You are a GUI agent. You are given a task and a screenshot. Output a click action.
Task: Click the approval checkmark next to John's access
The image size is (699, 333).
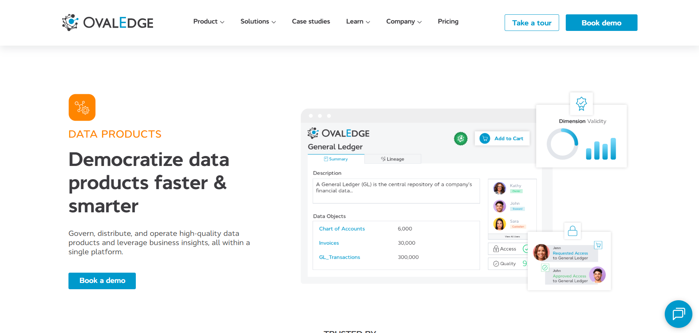(545, 268)
